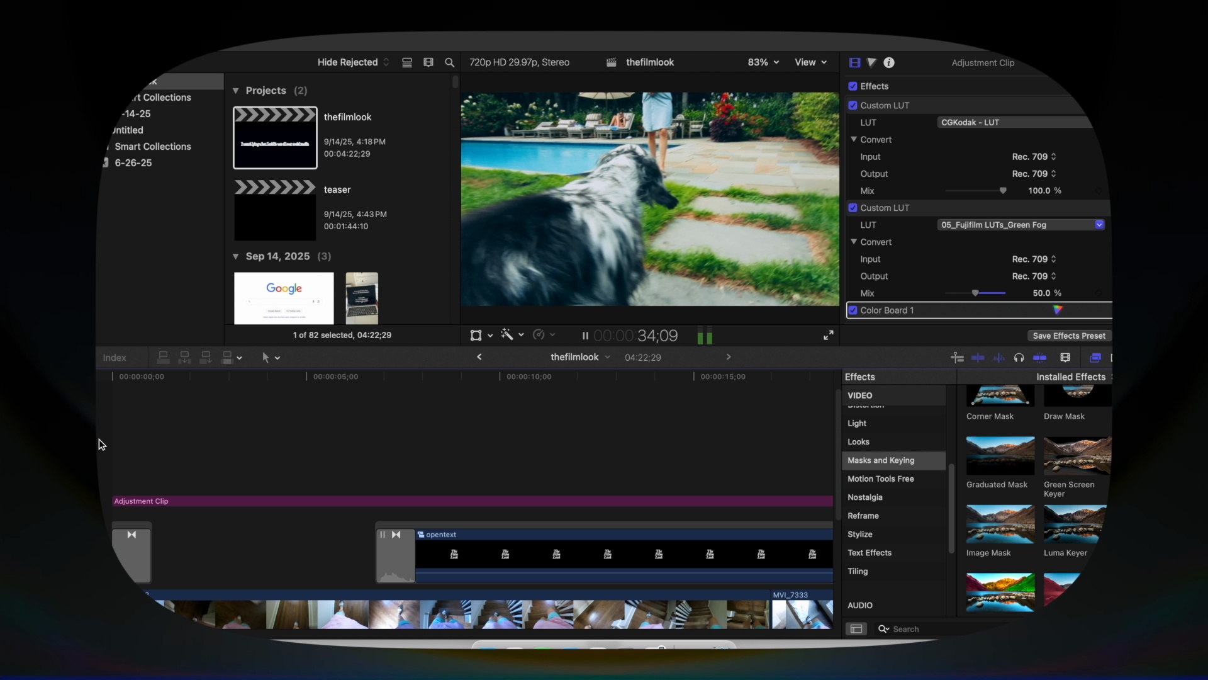The width and height of the screenshot is (1208, 680).
Task: Open the color inspector triangle icon
Action: (871, 62)
